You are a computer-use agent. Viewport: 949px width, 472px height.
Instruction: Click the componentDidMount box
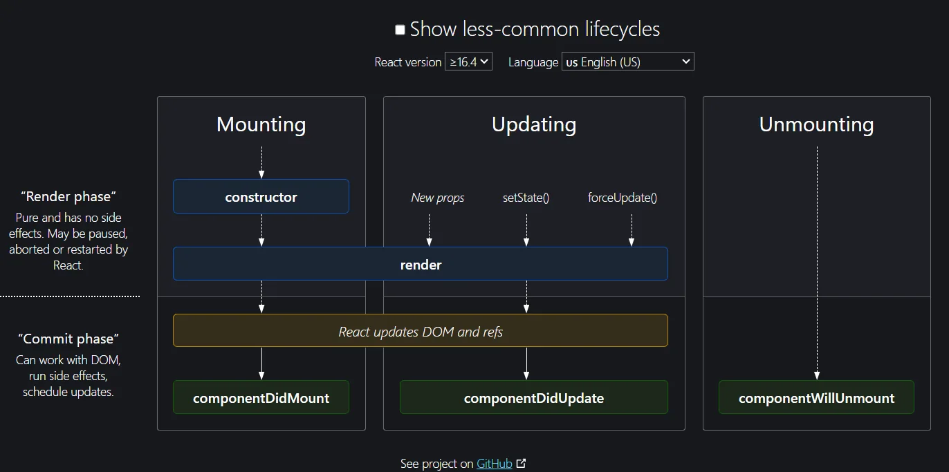point(261,398)
